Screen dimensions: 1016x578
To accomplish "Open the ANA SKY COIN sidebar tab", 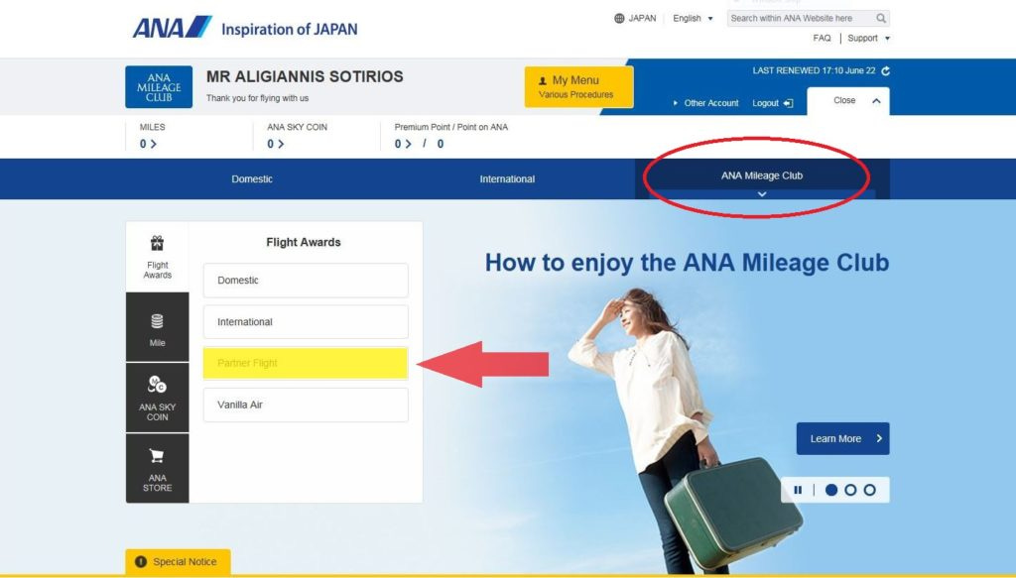I will [x=158, y=398].
